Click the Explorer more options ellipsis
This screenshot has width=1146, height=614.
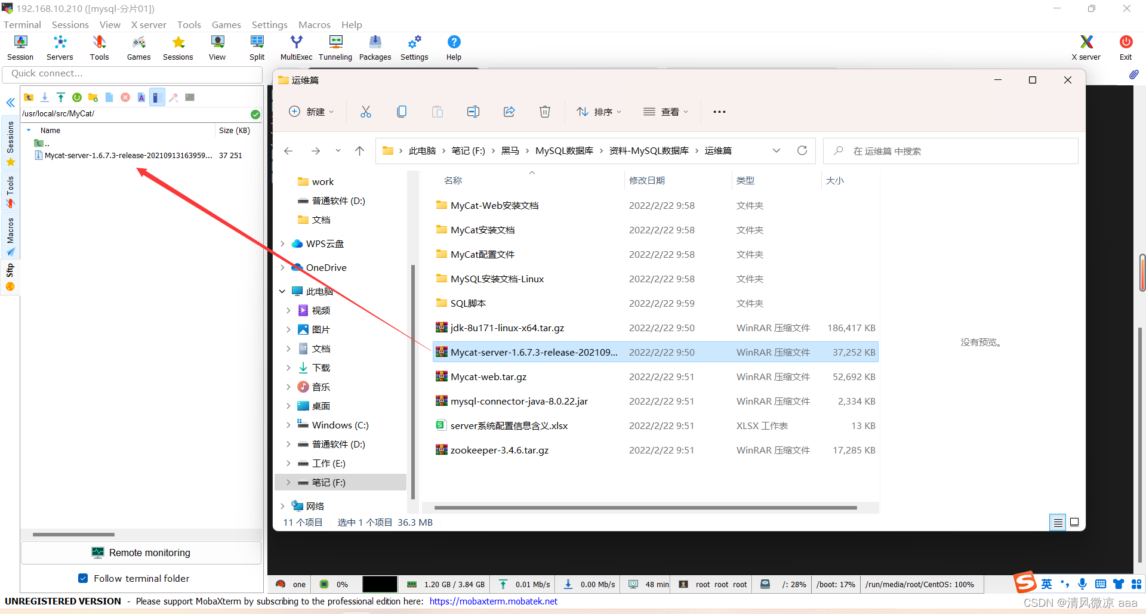(x=719, y=112)
